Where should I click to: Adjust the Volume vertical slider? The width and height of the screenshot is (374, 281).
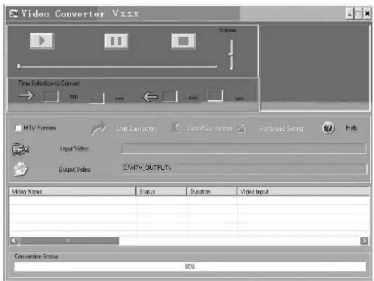(231, 54)
